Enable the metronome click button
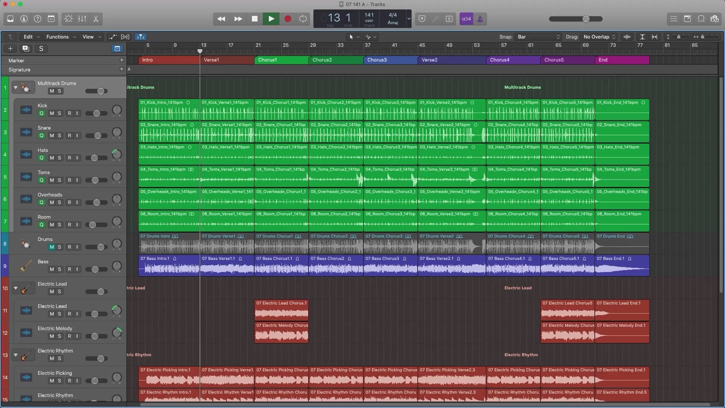Screen dimensions: 725x408 click(x=480, y=19)
